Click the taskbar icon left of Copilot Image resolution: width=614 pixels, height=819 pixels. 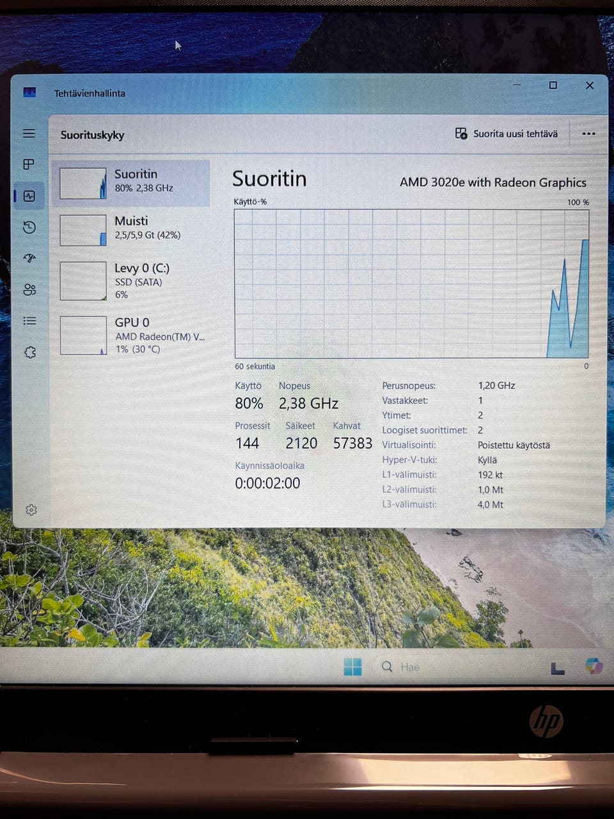558,668
